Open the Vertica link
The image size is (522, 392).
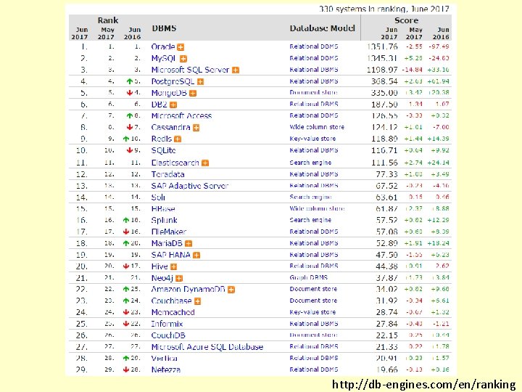164,359
